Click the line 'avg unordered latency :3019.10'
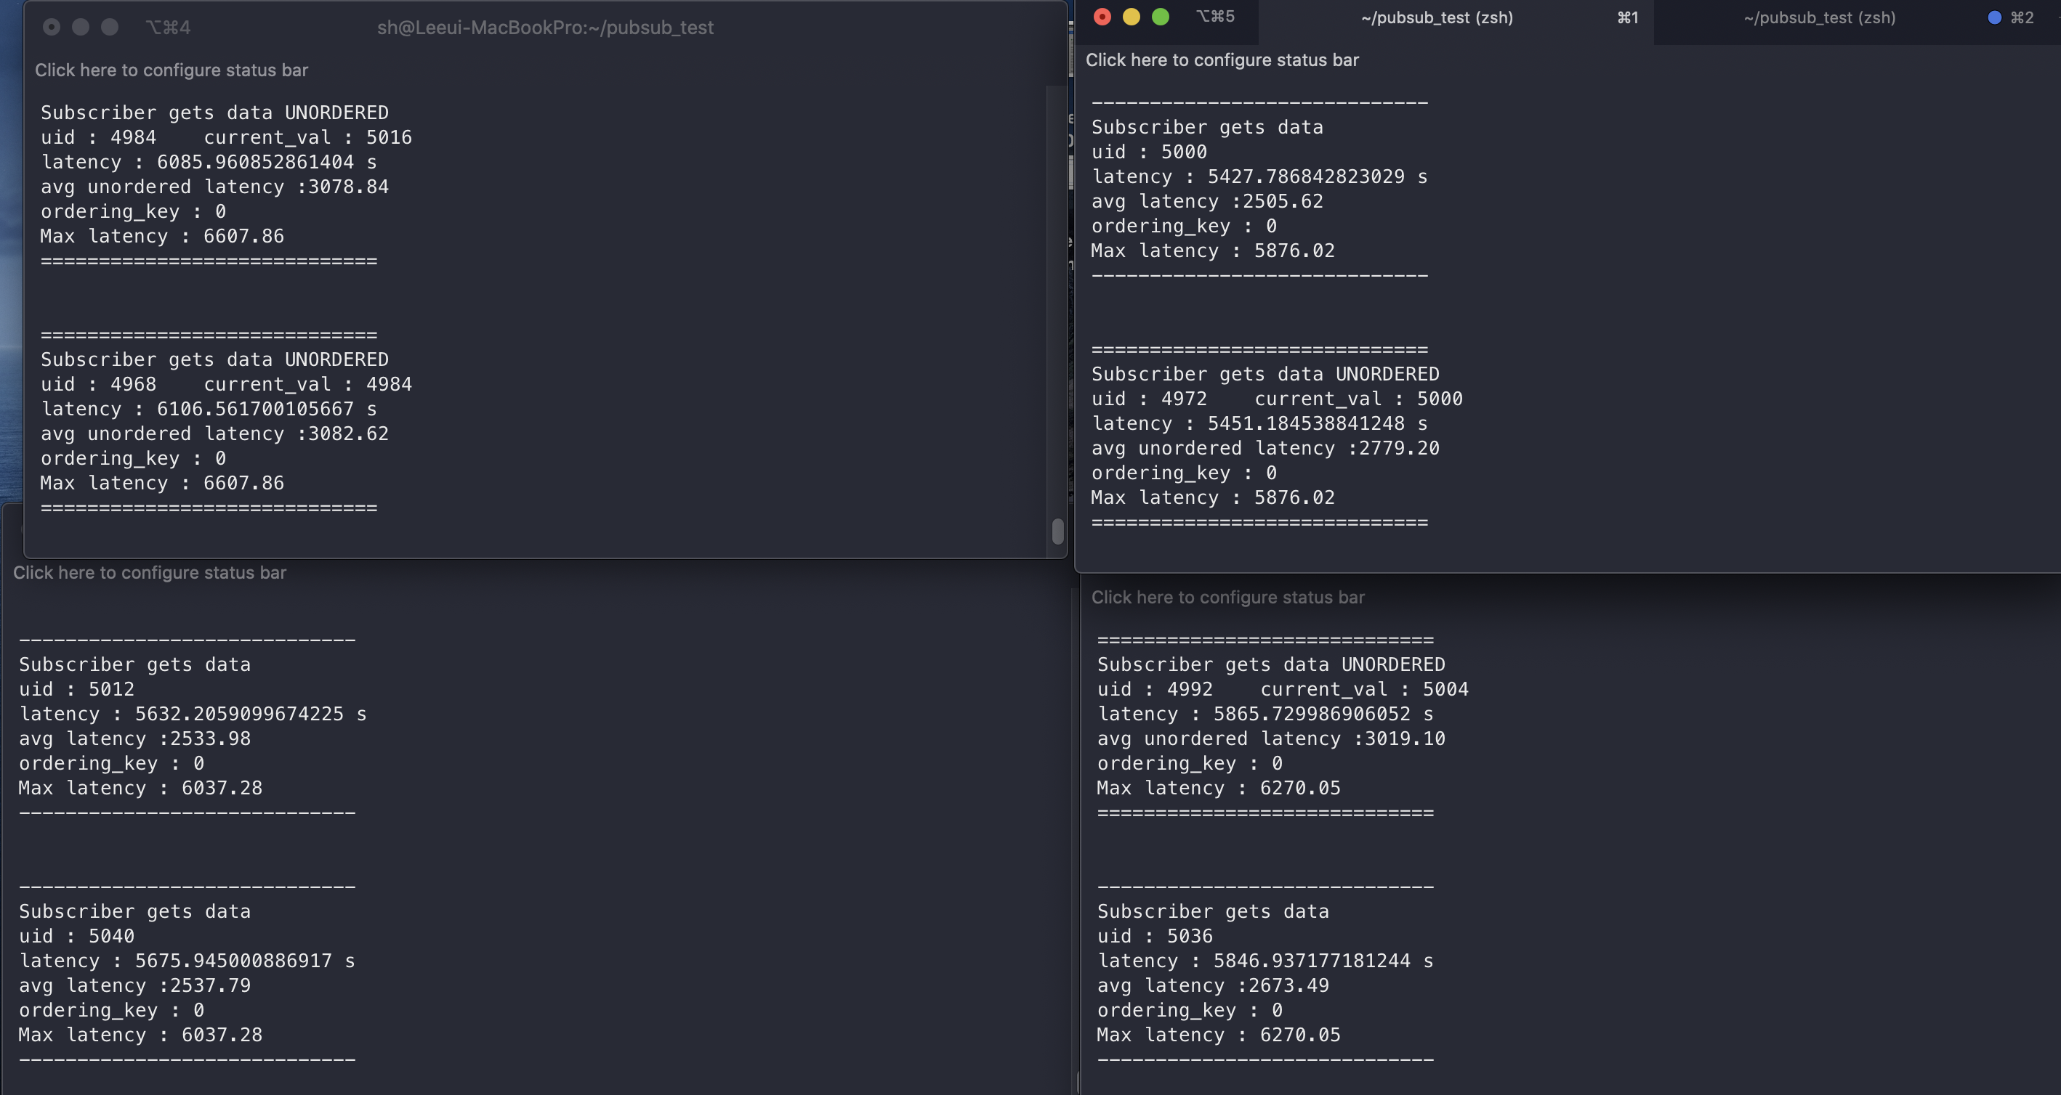Image resolution: width=2061 pixels, height=1095 pixels. click(x=1271, y=738)
